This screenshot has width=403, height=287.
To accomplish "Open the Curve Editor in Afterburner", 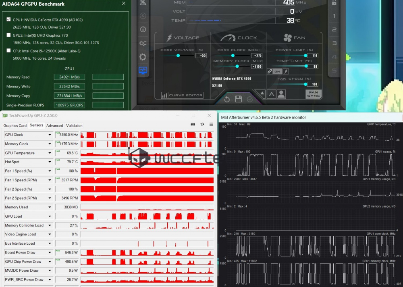I will pyautogui.click(x=182, y=96).
